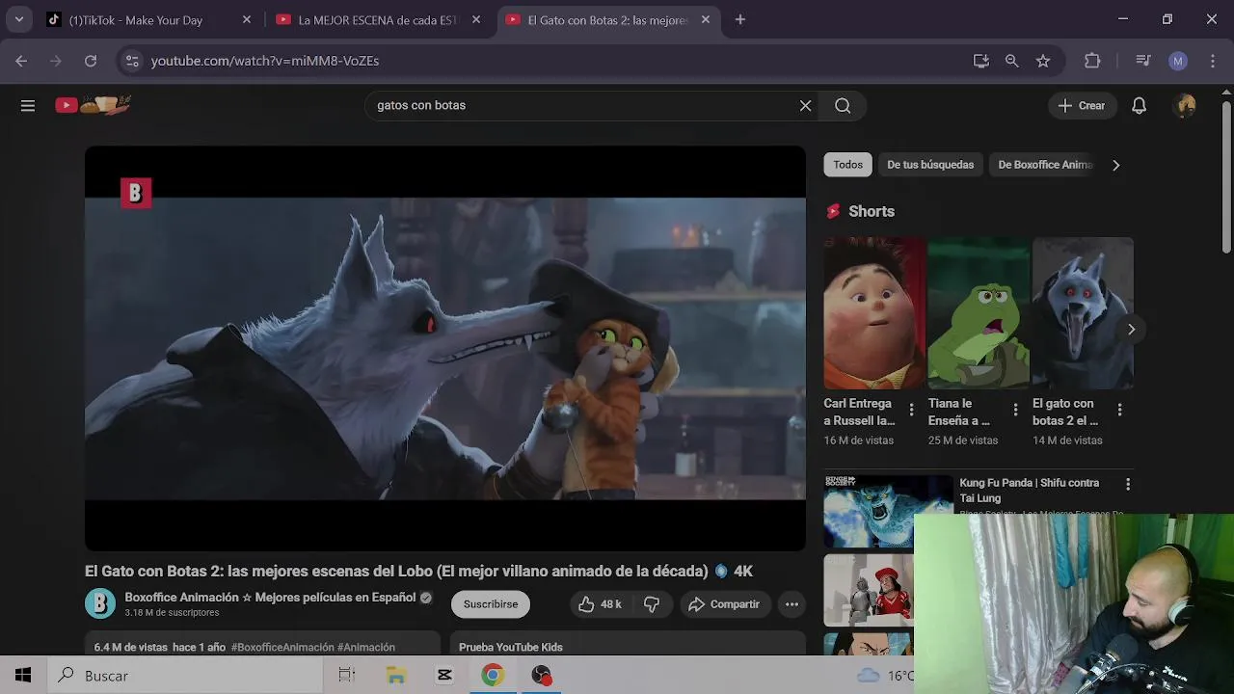Open options for Tiana le Enseña short
The height and width of the screenshot is (694, 1234).
pyautogui.click(x=1015, y=410)
